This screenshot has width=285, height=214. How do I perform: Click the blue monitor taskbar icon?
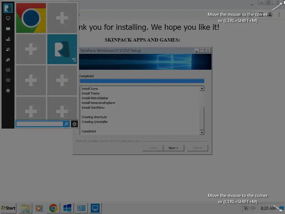click(x=95, y=208)
